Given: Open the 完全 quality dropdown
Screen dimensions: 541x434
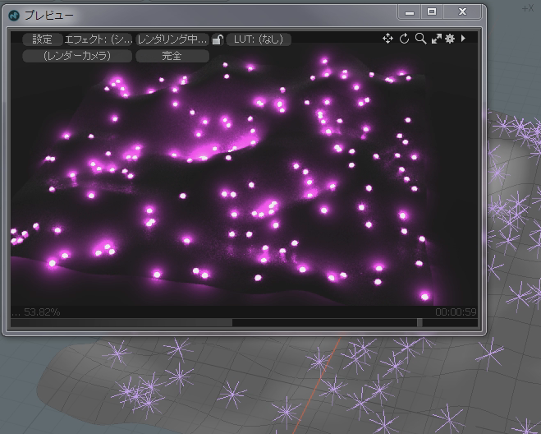Looking at the screenshot, I should click(172, 56).
